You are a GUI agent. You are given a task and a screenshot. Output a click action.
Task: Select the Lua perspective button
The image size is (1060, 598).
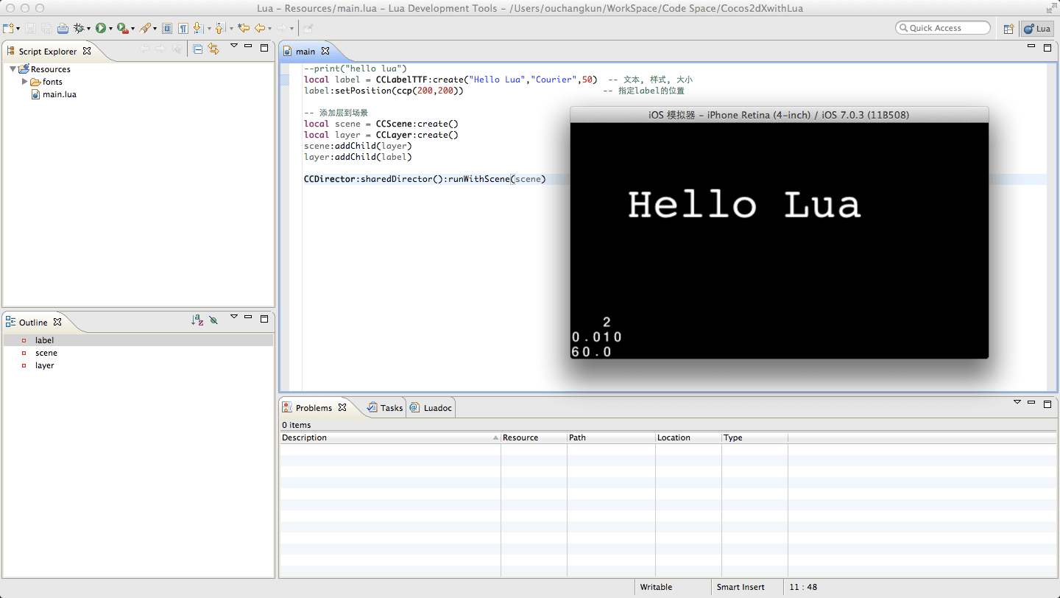click(1038, 29)
